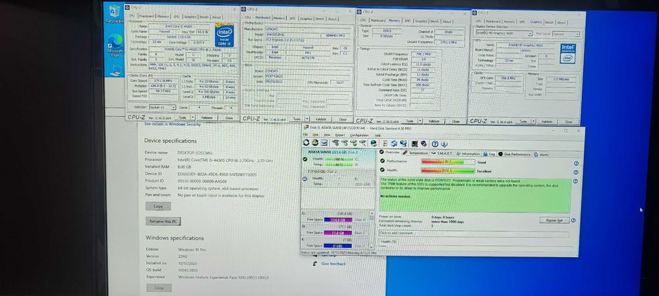Switch to the Temperature tab
Screen dimensions: 659x296
[x=415, y=153]
